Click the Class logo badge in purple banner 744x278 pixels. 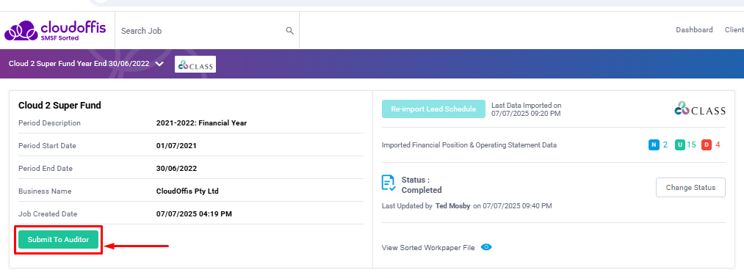195,65
